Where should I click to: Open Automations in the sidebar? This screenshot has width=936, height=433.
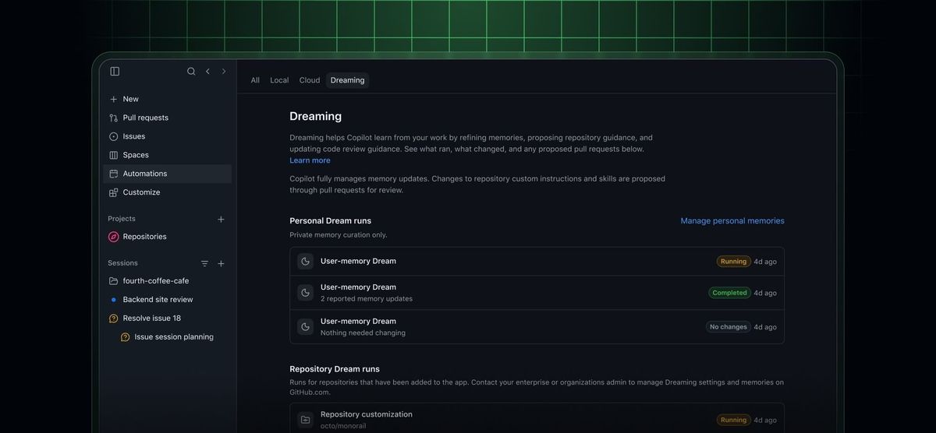tap(168, 174)
